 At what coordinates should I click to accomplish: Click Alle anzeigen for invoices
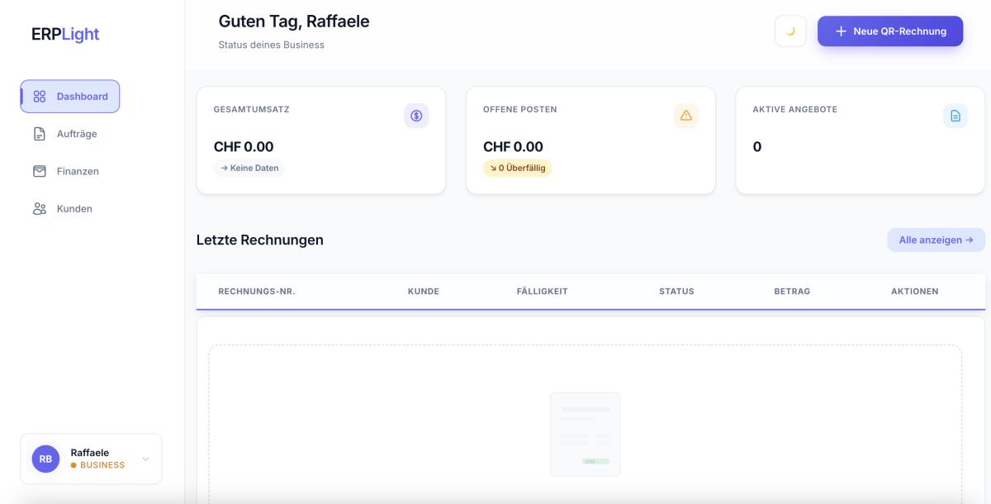(936, 240)
